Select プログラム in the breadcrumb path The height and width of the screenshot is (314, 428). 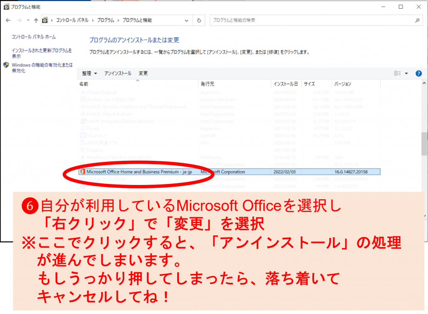coord(106,20)
